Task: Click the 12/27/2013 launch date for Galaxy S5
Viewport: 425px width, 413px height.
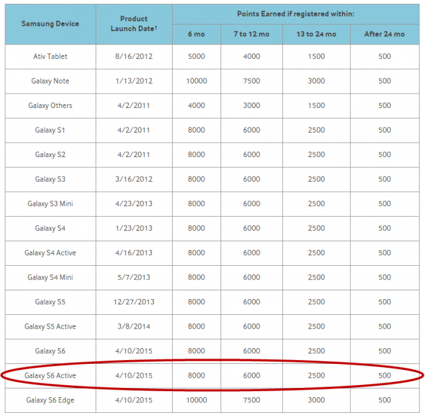Action: click(x=133, y=302)
